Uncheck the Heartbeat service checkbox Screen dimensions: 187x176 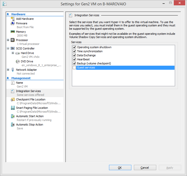pos(74,60)
